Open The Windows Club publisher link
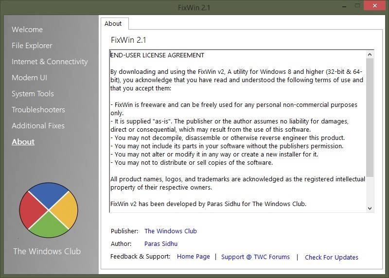This screenshot has height=278, width=389. (171, 231)
